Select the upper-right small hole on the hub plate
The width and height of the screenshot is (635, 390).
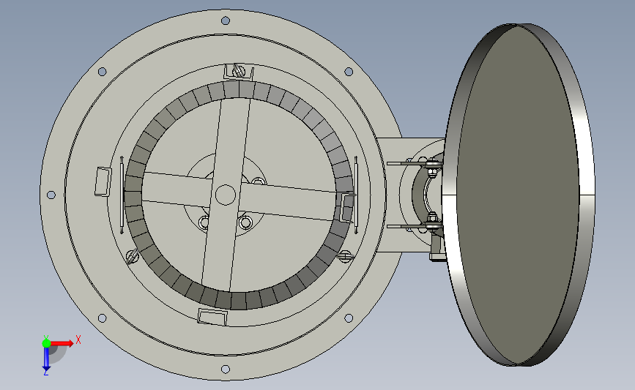click(259, 181)
